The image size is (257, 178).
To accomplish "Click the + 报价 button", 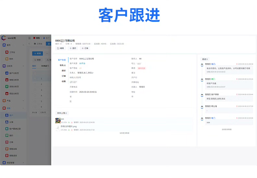I will pyautogui.click(x=73, y=48).
